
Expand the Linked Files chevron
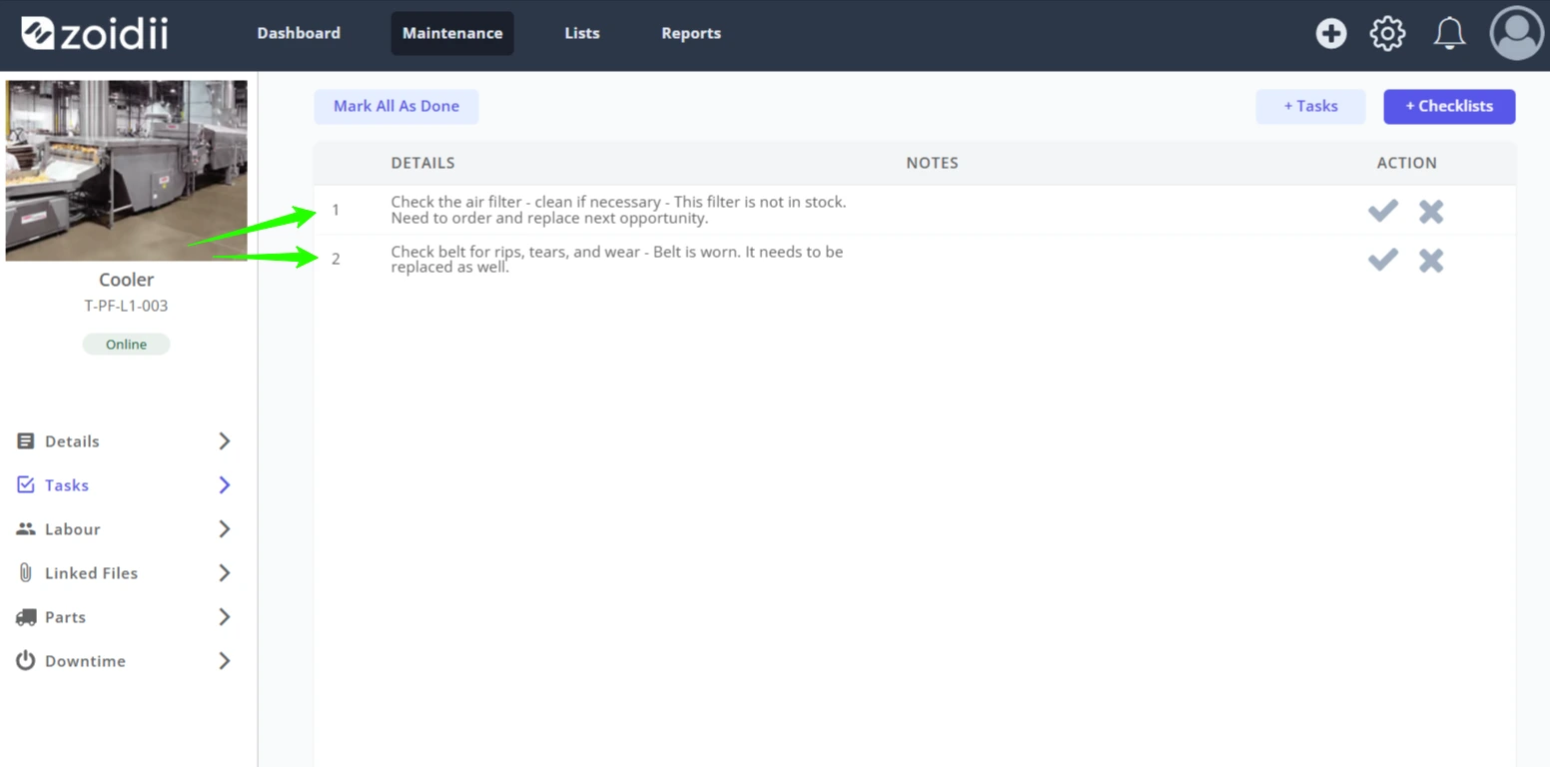(x=225, y=572)
